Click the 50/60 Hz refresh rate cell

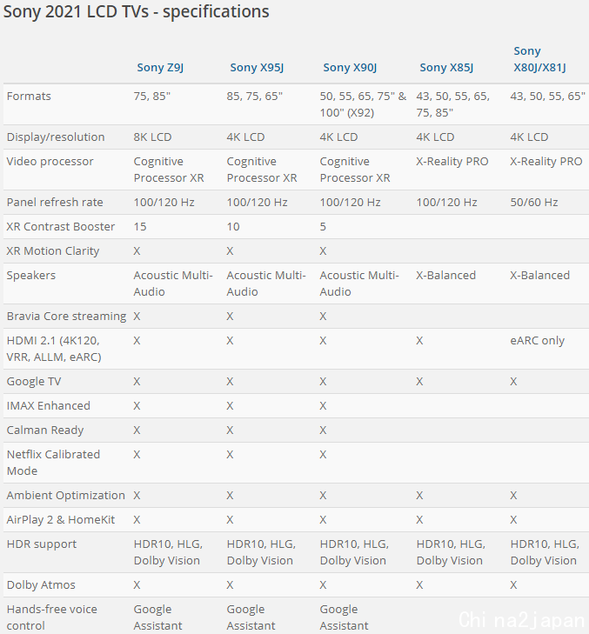pyautogui.click(x=534, y=203)
